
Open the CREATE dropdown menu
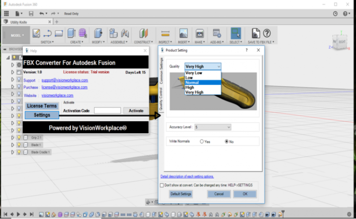(77, 42)
